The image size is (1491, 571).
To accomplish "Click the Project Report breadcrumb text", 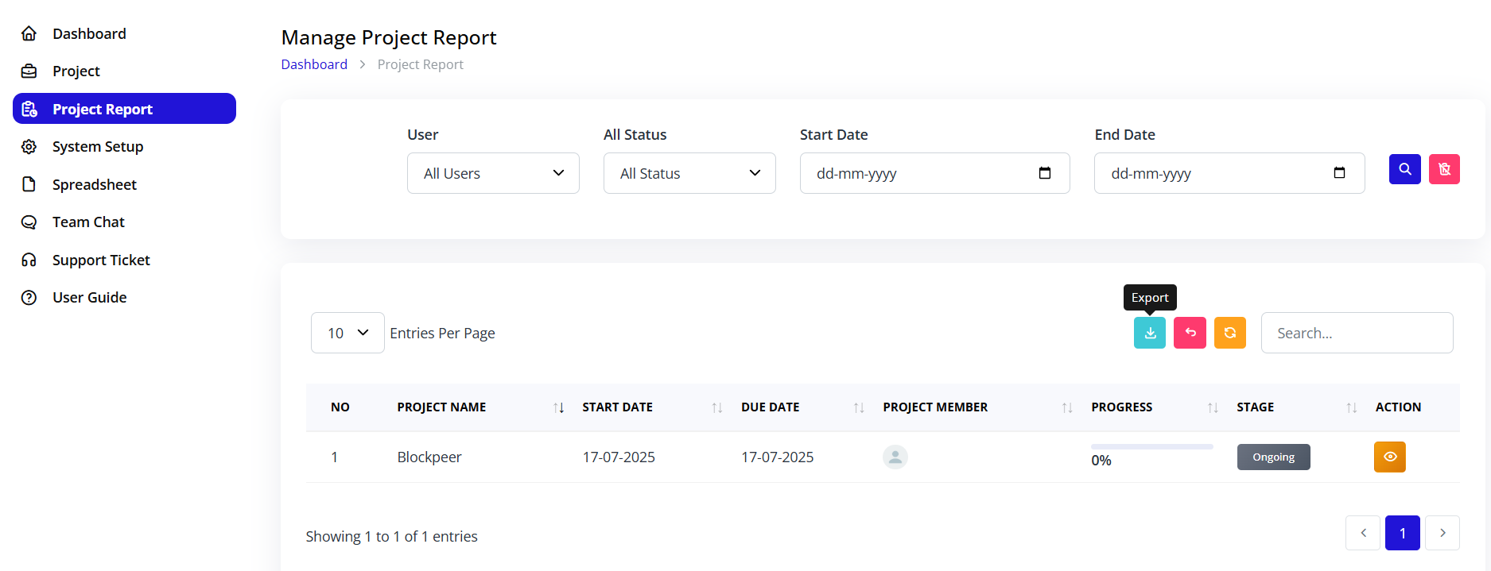I will [x=420, y=64].
